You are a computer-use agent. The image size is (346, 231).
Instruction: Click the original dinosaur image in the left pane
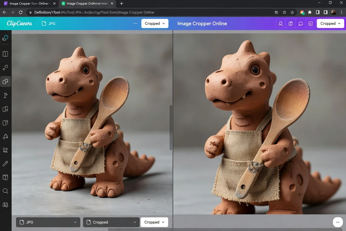pos(92,124)
